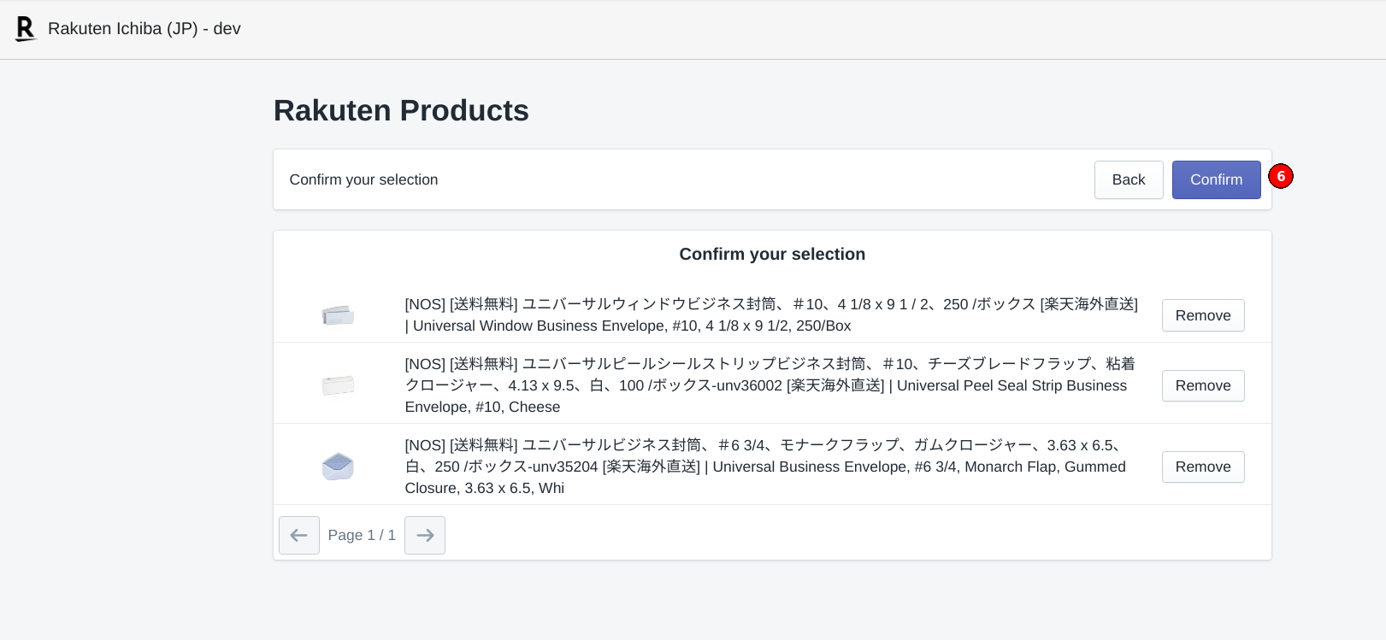The image size is (1386, 640).
Task: Click the centered Confirm your selection heading
Action: coord(772,254)
